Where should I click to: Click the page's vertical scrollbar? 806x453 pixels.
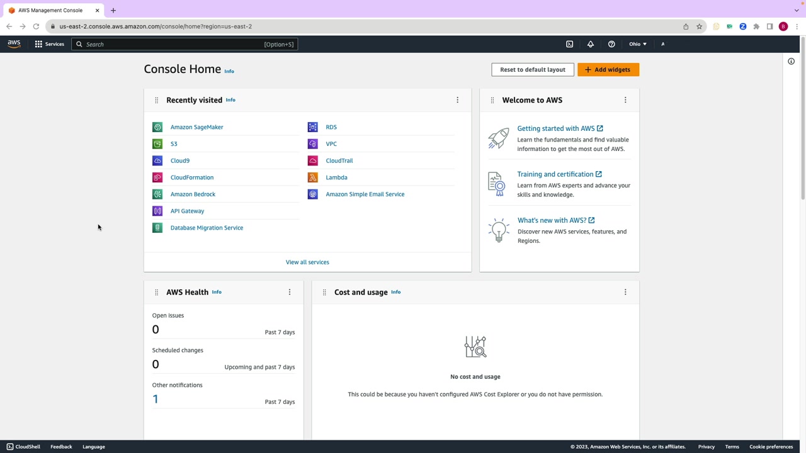tap(803, 120)
